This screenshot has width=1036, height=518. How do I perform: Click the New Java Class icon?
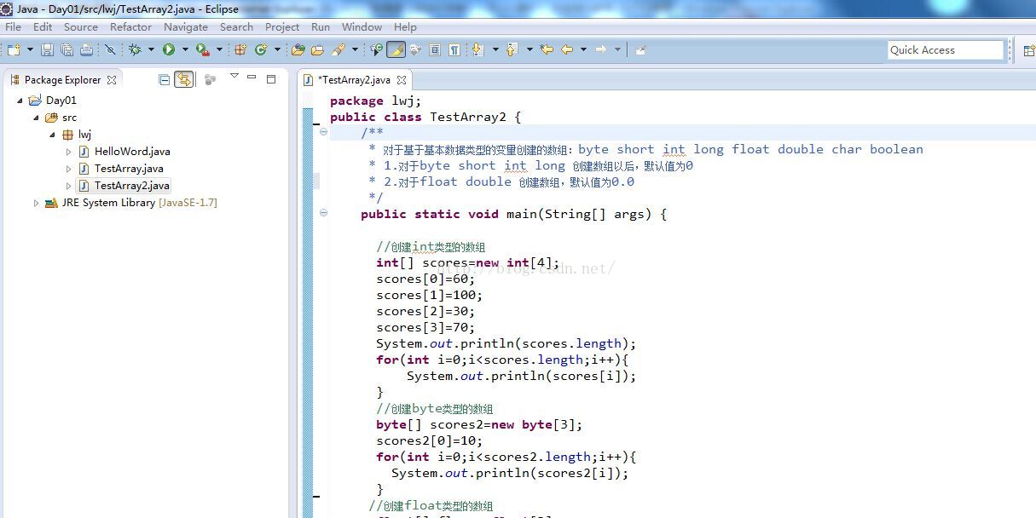(261, 50)
